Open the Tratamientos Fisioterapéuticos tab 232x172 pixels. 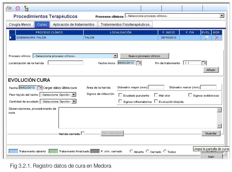pos(126,24)
